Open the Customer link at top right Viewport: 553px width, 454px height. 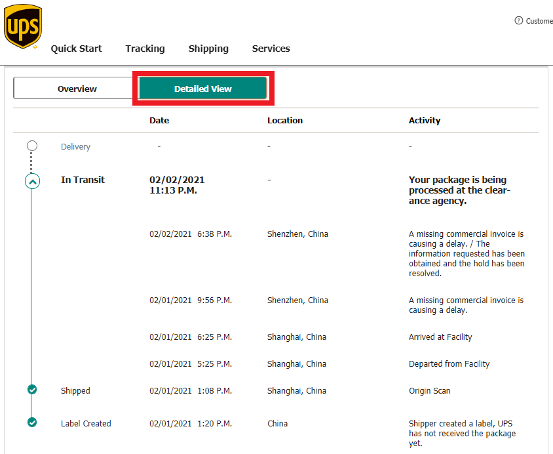coord(539,21)
